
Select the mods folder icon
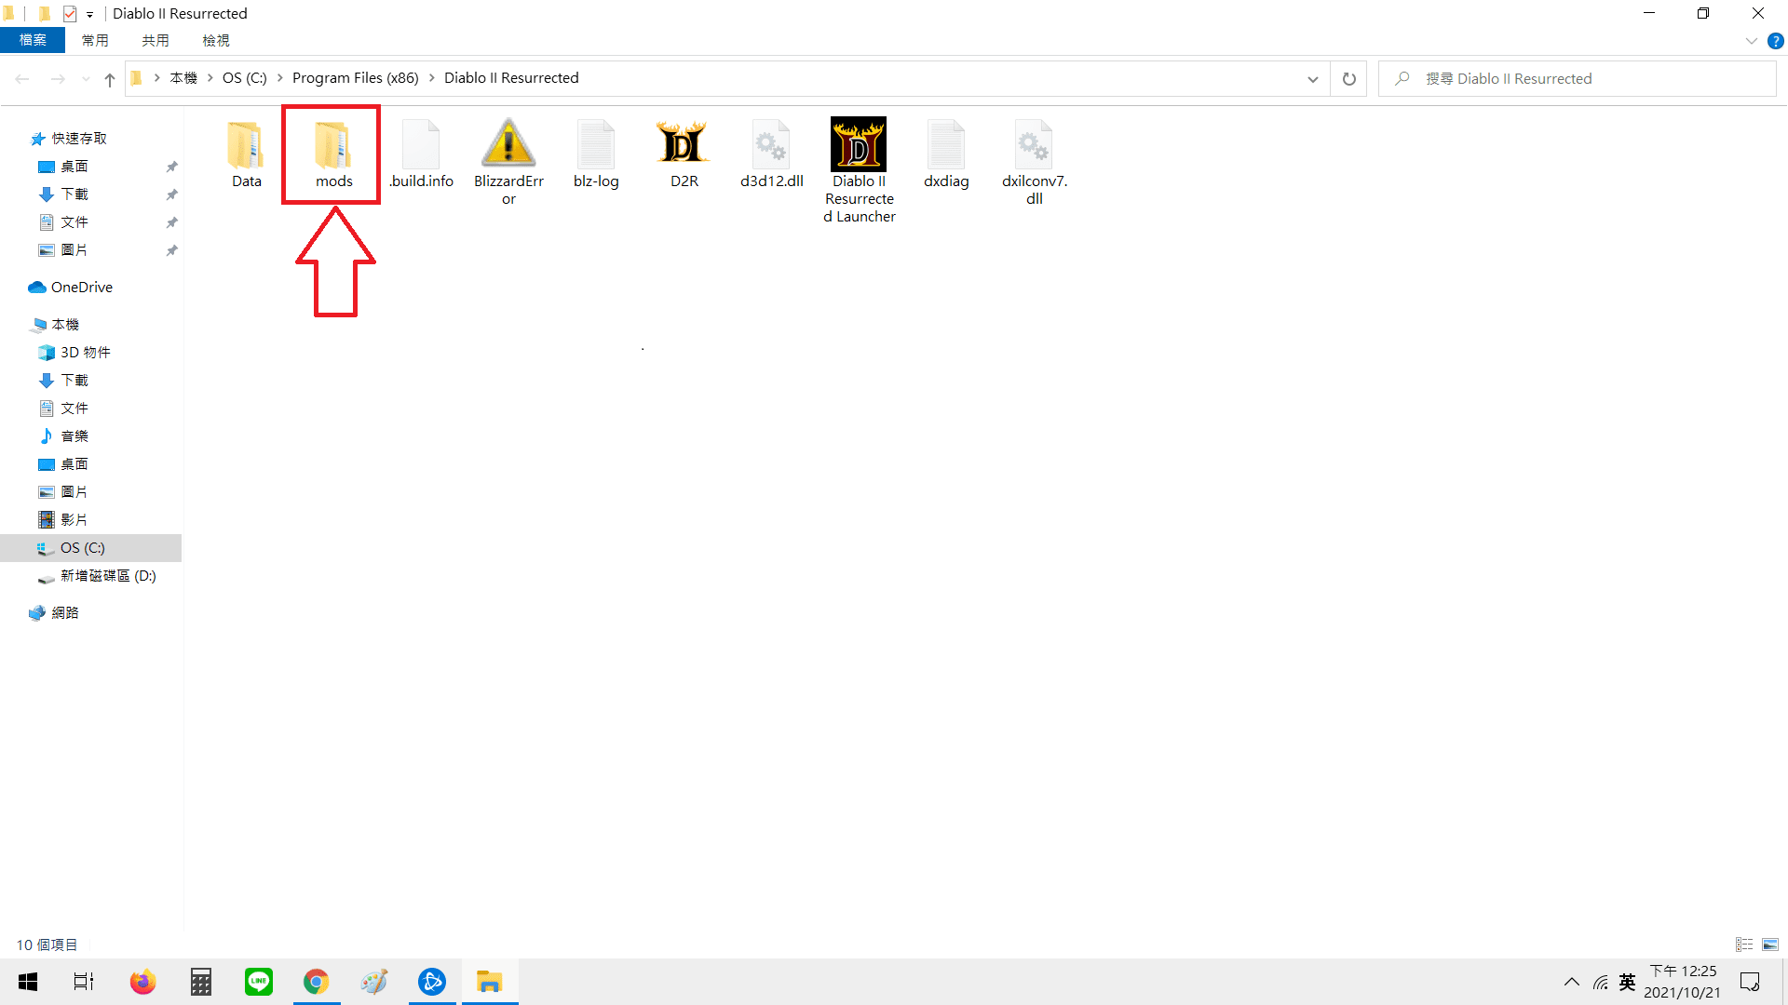333,145
